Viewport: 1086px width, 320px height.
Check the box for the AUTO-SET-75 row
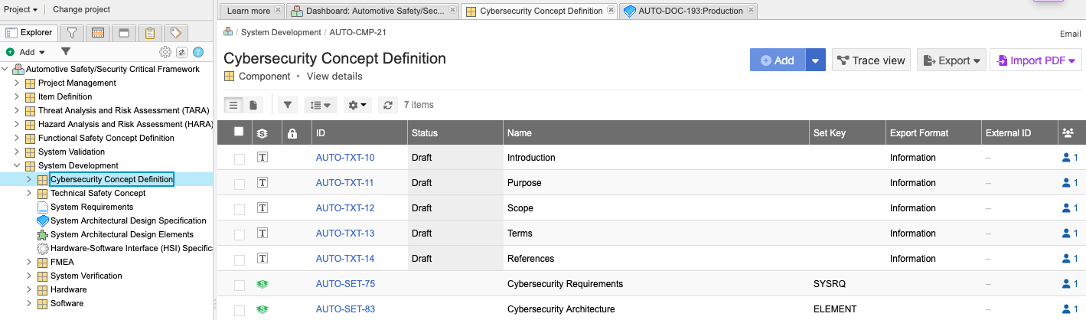pos(240,285)
